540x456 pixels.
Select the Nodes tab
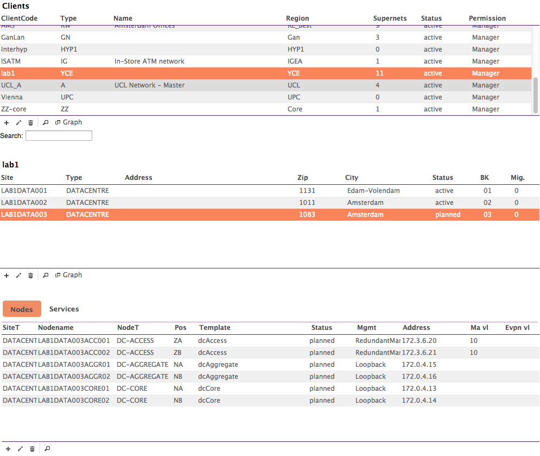(x=22, y=309)
